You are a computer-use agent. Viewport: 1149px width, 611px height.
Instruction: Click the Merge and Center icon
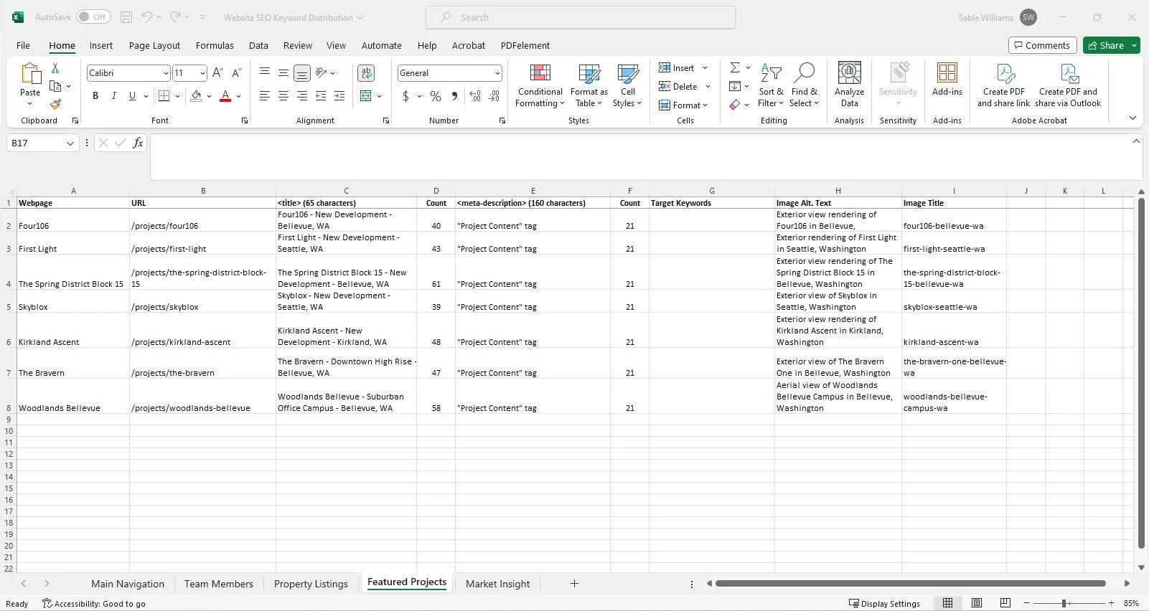pos(366,96)
